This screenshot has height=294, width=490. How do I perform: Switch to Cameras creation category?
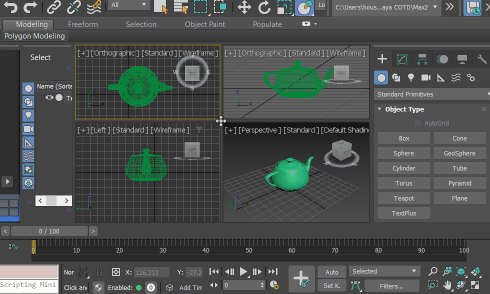coord(426,77)
